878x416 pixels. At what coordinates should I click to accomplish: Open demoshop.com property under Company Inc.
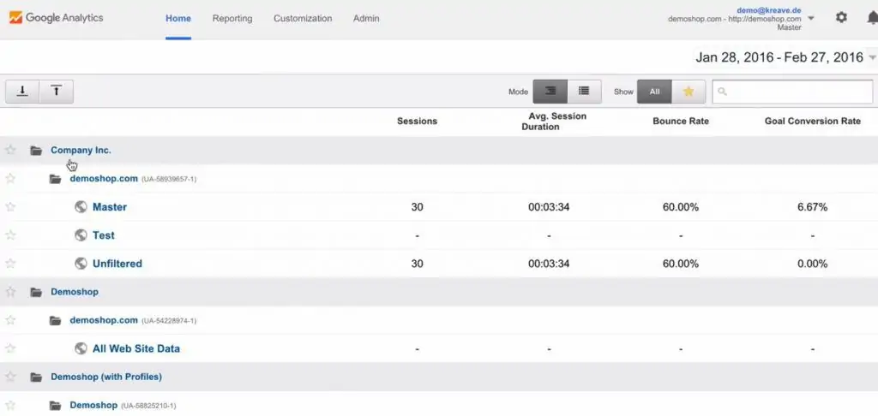coord(104,178)
